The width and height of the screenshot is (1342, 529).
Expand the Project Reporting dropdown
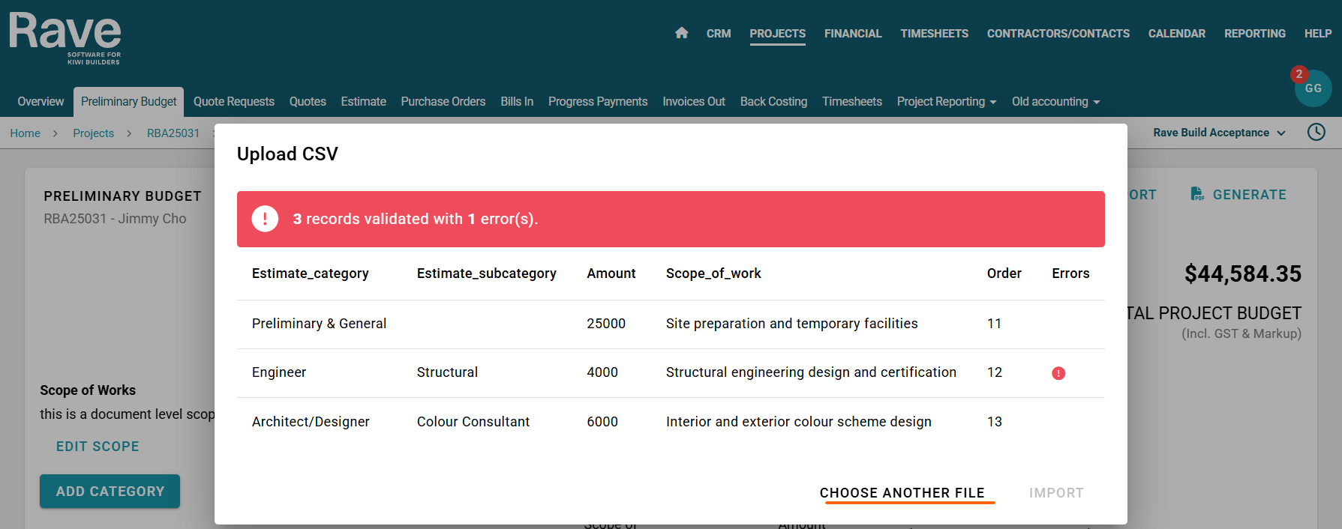click(946, 102)
